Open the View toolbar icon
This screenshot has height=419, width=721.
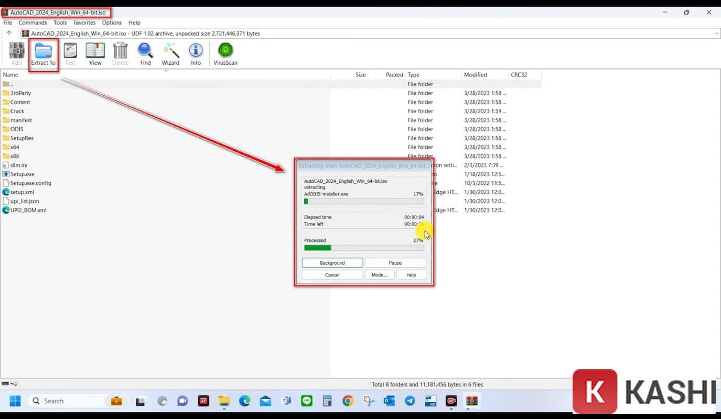95,54
